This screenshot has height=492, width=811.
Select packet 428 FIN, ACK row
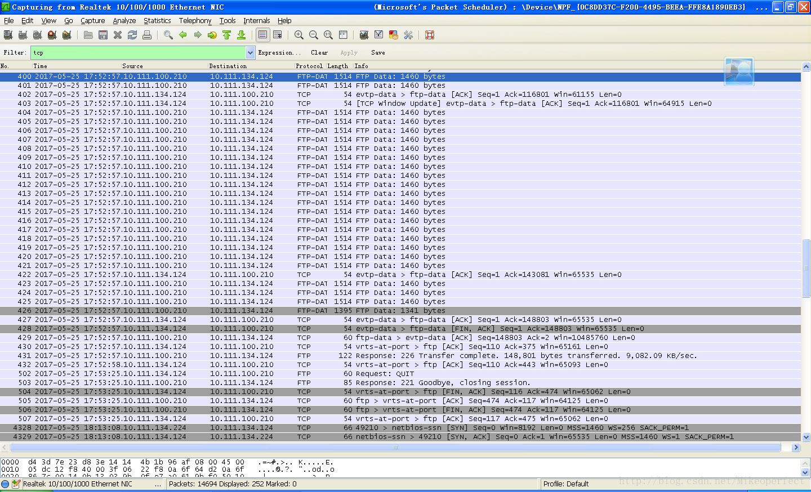[x=400, y=329]
